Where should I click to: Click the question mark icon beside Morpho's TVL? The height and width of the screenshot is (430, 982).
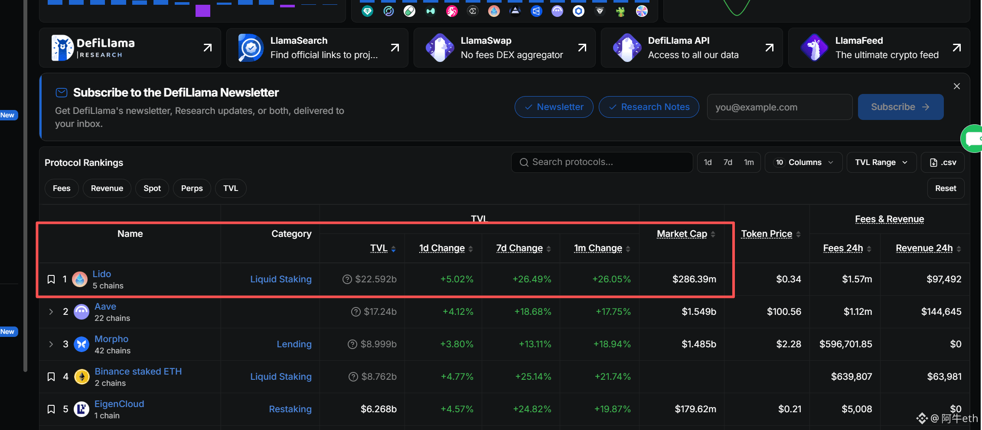[x=352, y=344]
